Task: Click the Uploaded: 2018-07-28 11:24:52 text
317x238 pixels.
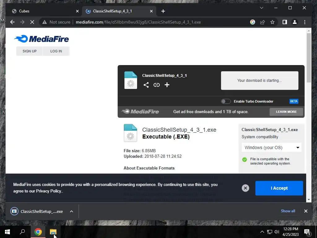Action: click(153, 156)
